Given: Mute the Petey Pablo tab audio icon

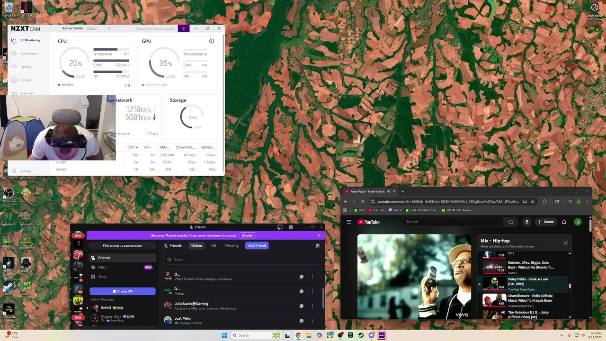Looking at the screenshot, I should click(x=388, y=191).
